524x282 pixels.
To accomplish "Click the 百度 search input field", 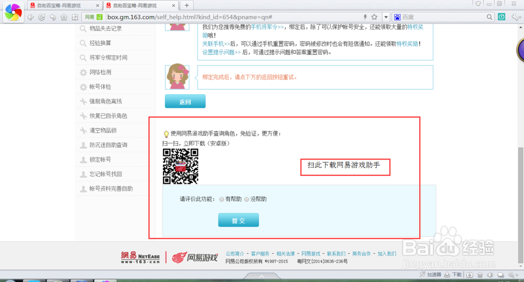I will coord(443,17).
